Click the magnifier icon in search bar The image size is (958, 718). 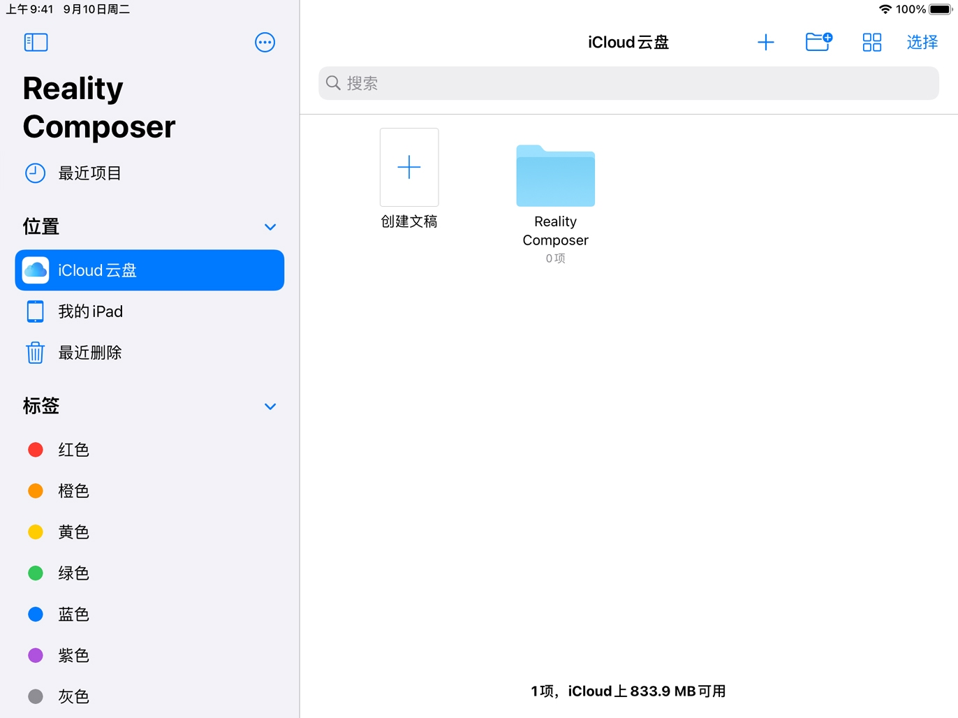click(334, 83)
